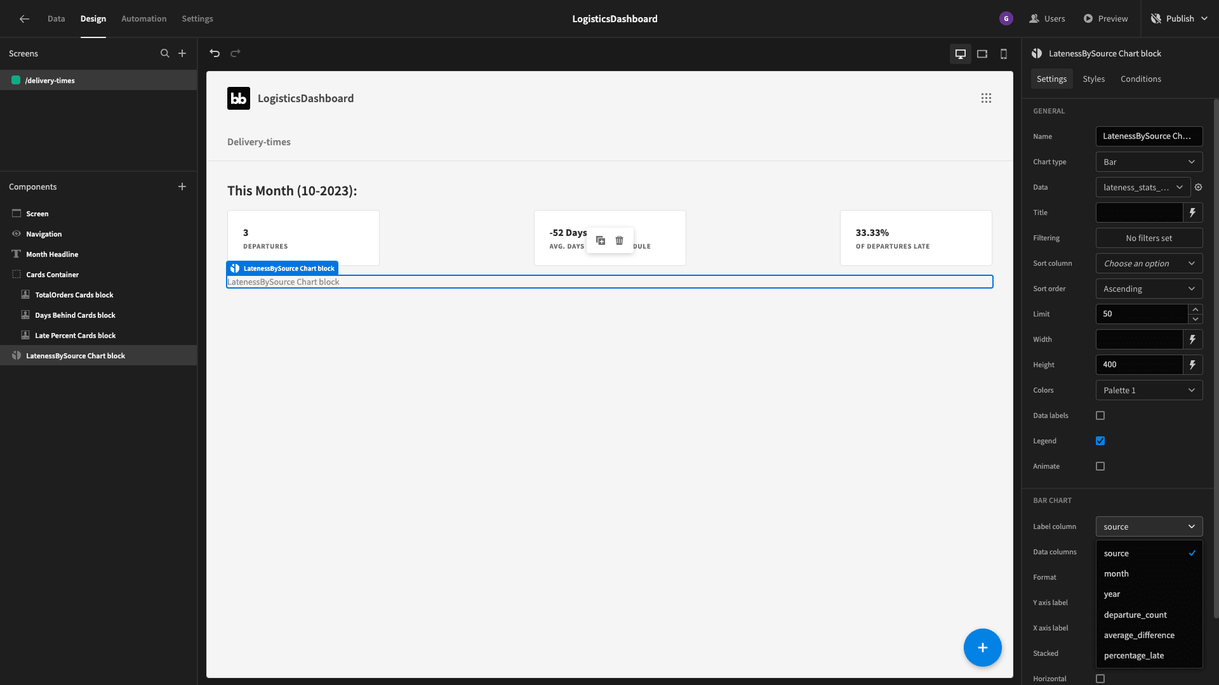This screenshot has width=1219, height=685.
Task: Delete the selected chart block
Action: [x=620, y=240]
